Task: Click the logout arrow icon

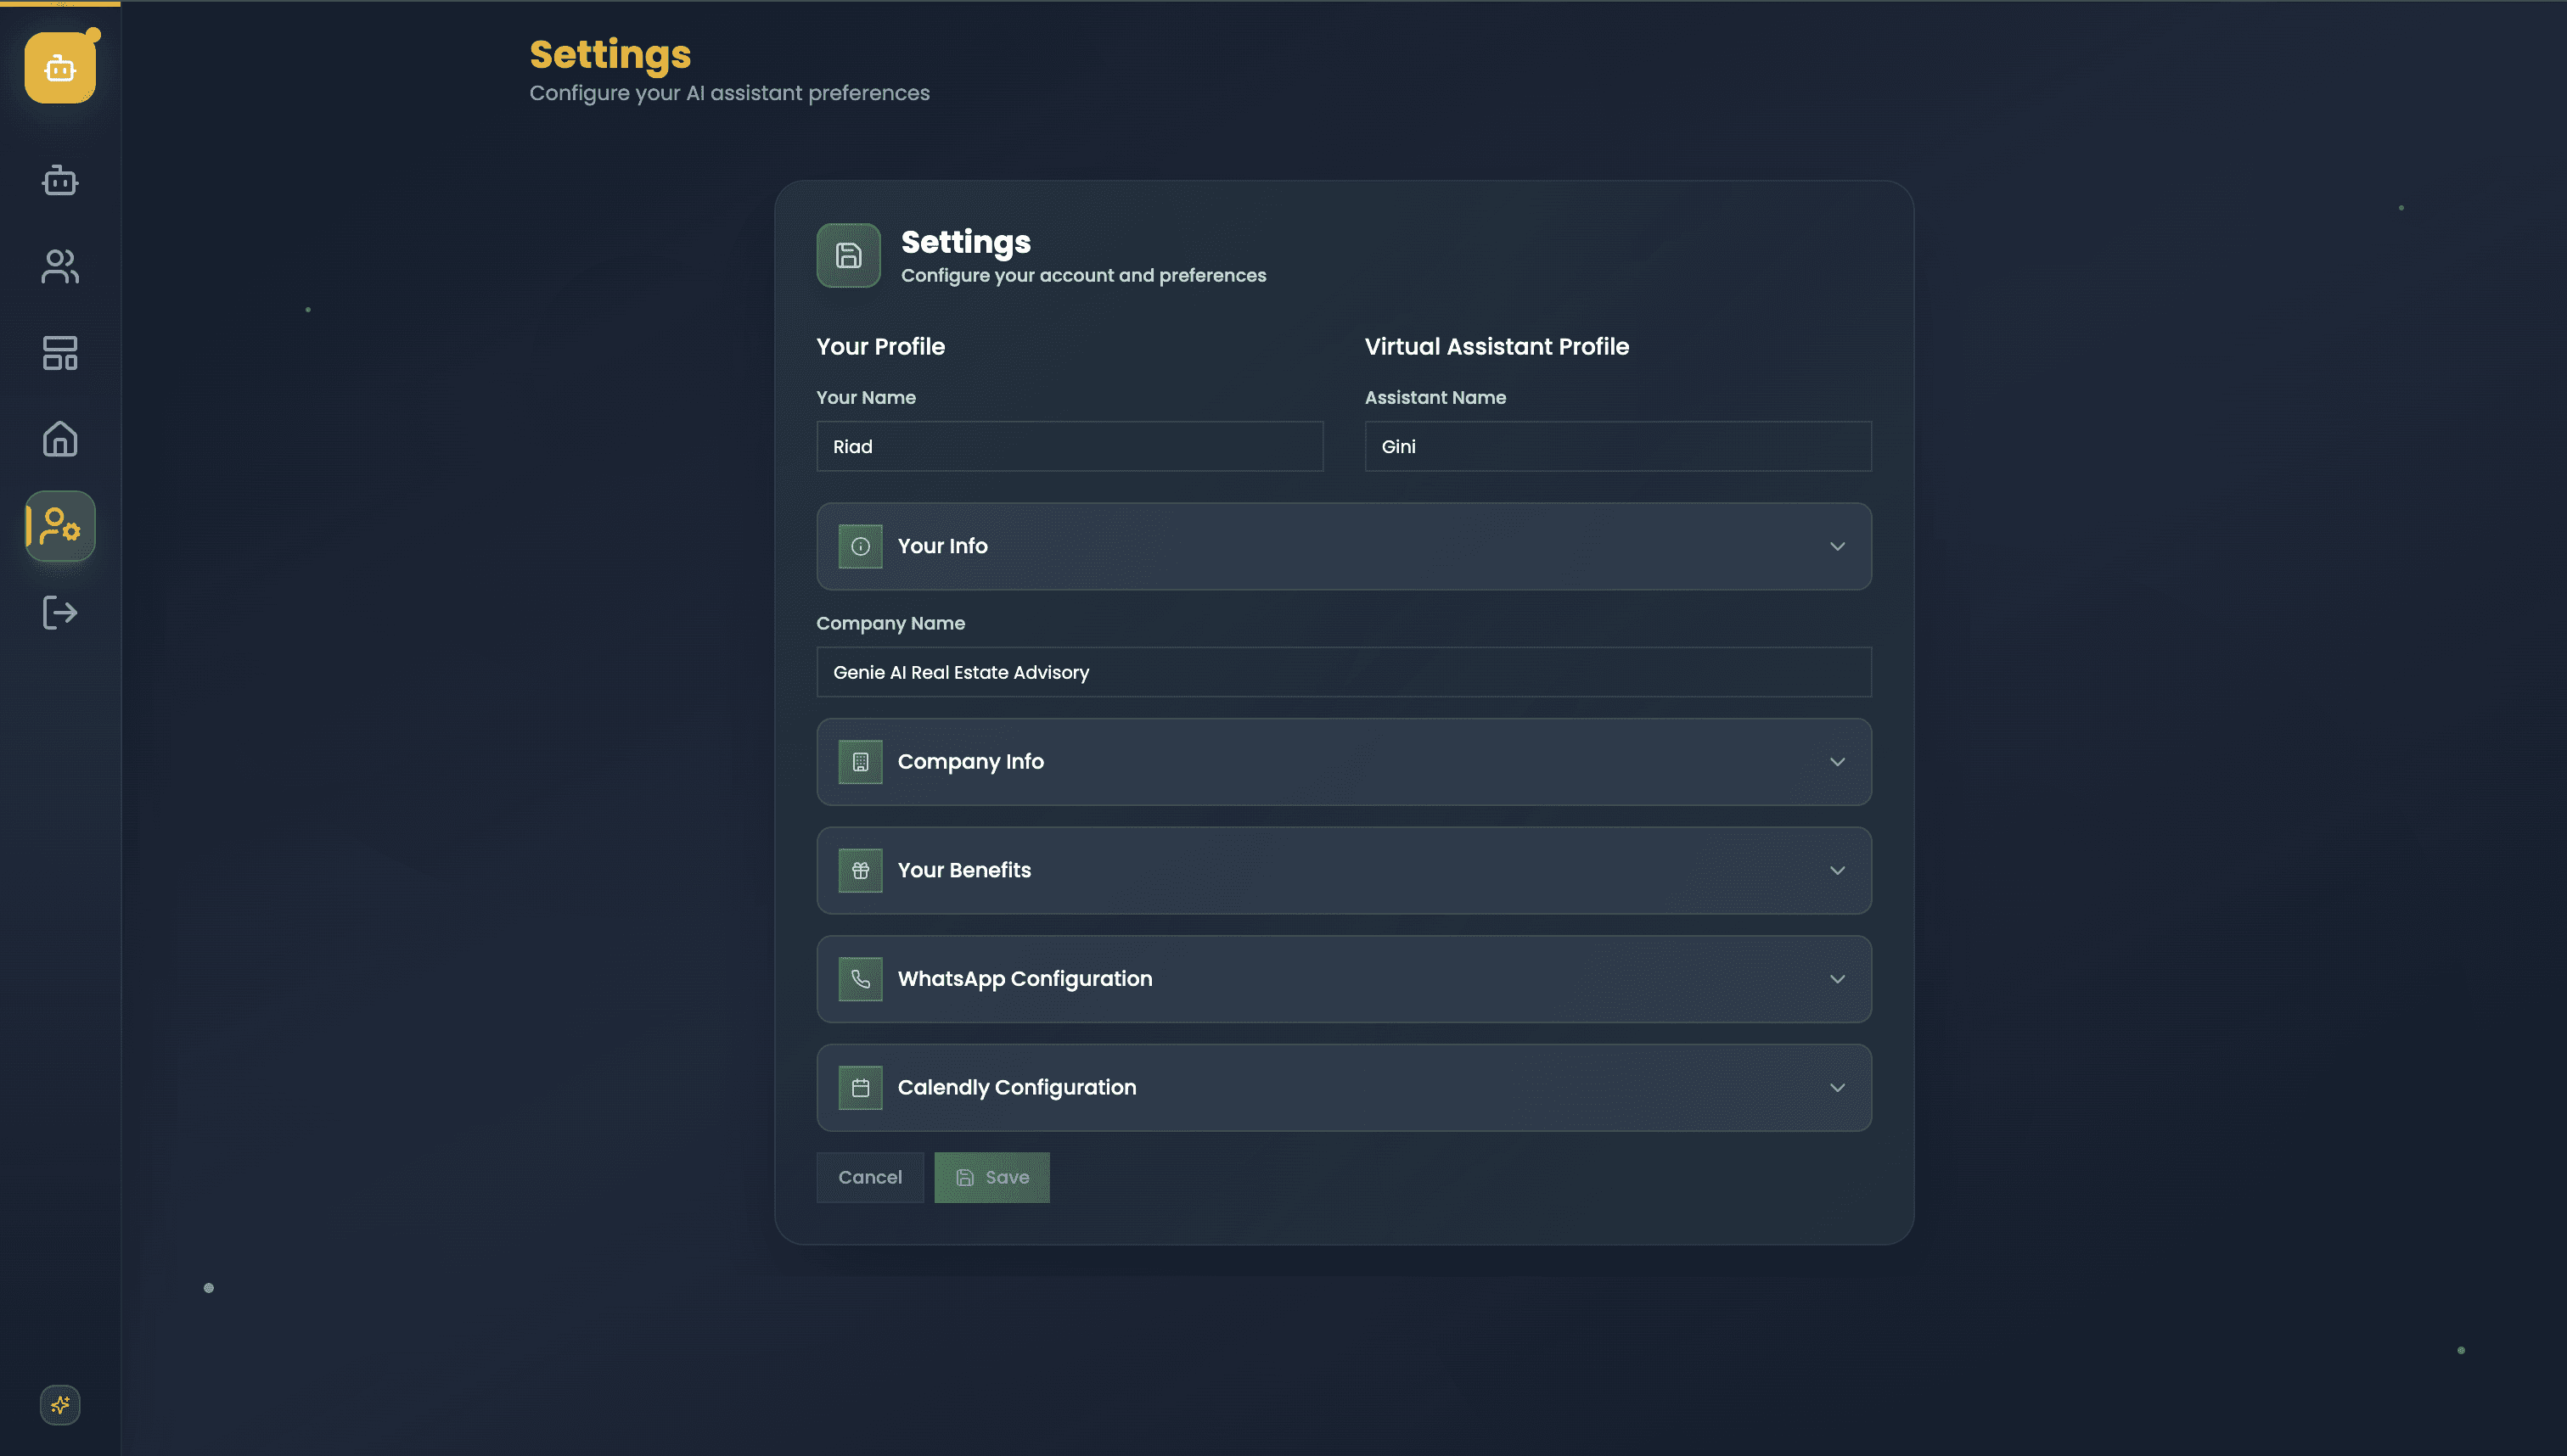Action: pyautogui.click(x=60, y=612)
